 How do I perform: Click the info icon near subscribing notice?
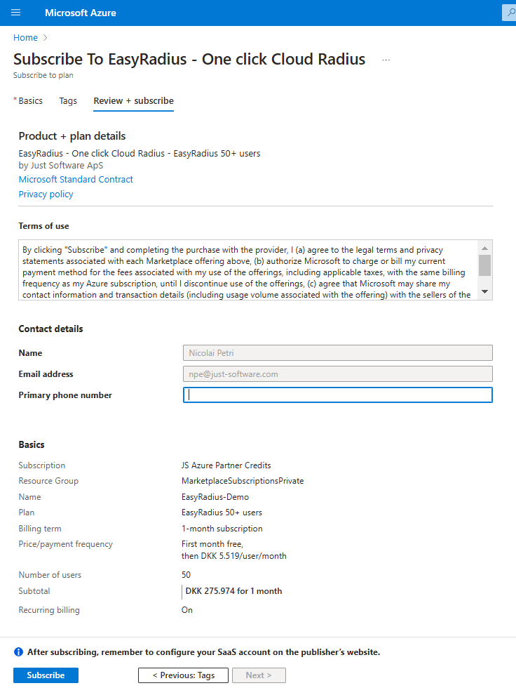tap(18, 652)
